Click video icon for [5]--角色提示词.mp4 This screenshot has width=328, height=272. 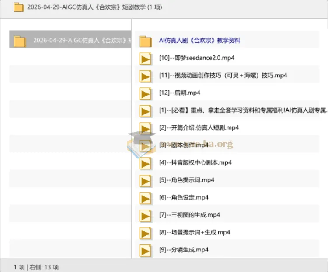click(x=145, y=181)
